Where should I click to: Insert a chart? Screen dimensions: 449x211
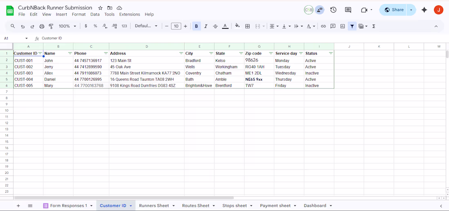(342, 26)
